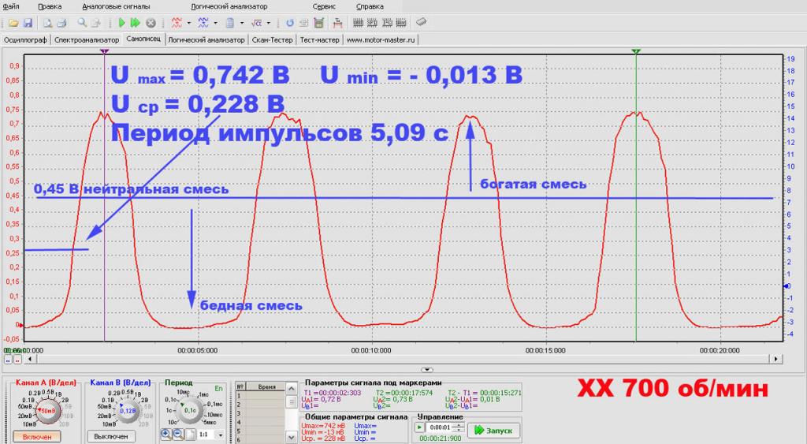The image size is (807, 444).
Task: Click the save diskette icon
Action: click(x=28, y=23)
